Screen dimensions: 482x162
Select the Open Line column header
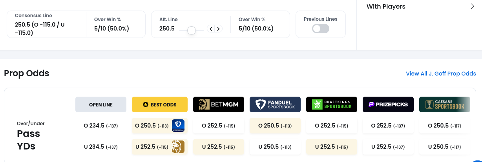pyautogui.click(x=101, y=104)
